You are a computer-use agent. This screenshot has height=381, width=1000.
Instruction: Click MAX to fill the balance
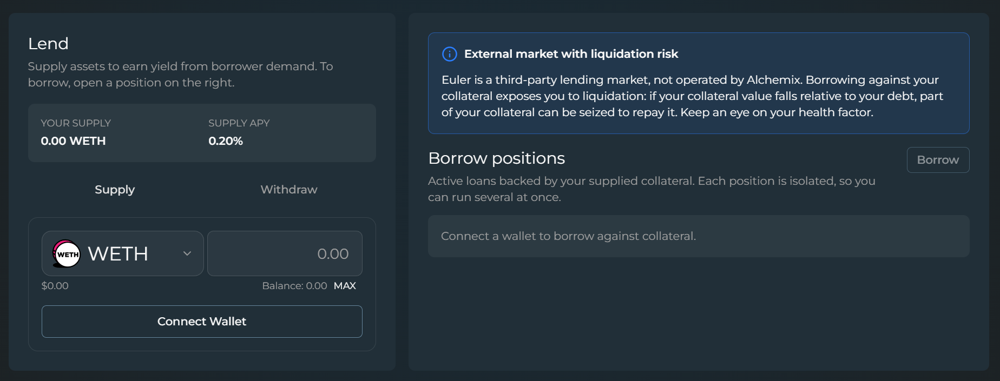pos(345,286)
